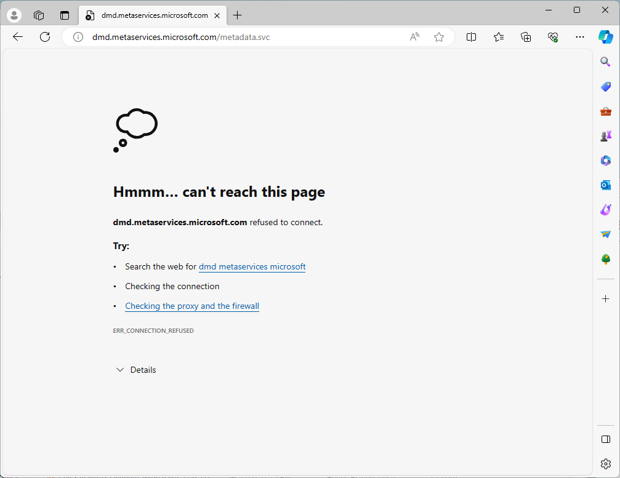Start Read aloud from the address bar
Viewport: 620px width, 478px height.
tap(414, 37)
